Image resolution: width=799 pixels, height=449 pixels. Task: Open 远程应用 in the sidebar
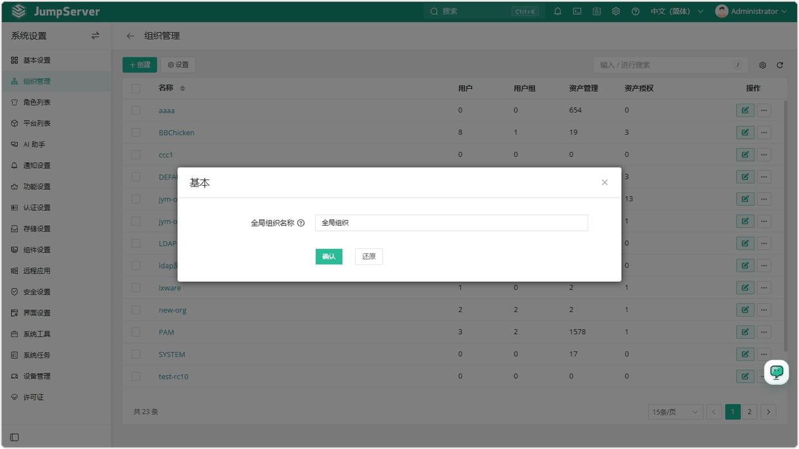pyautogui.click(x=55, y=271)
